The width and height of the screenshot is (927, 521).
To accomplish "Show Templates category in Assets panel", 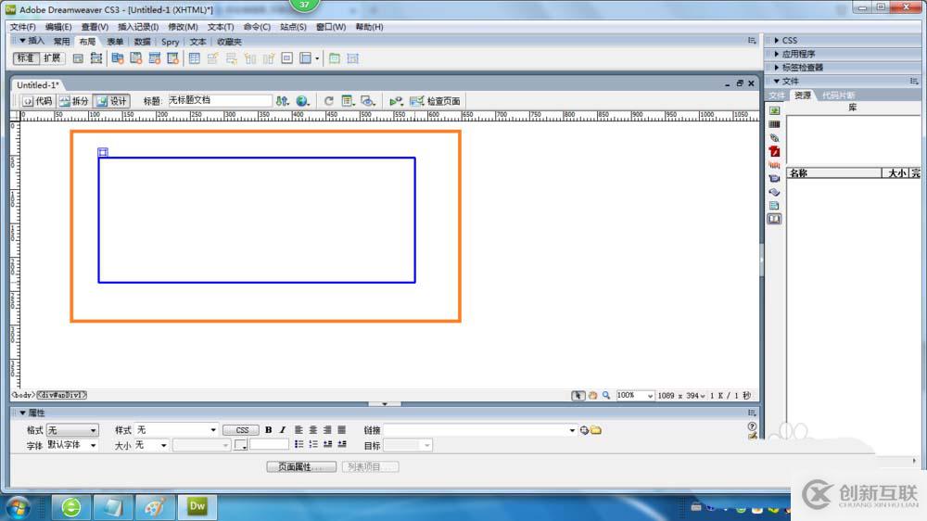I will pyautogui.click(x=774, y=206).
